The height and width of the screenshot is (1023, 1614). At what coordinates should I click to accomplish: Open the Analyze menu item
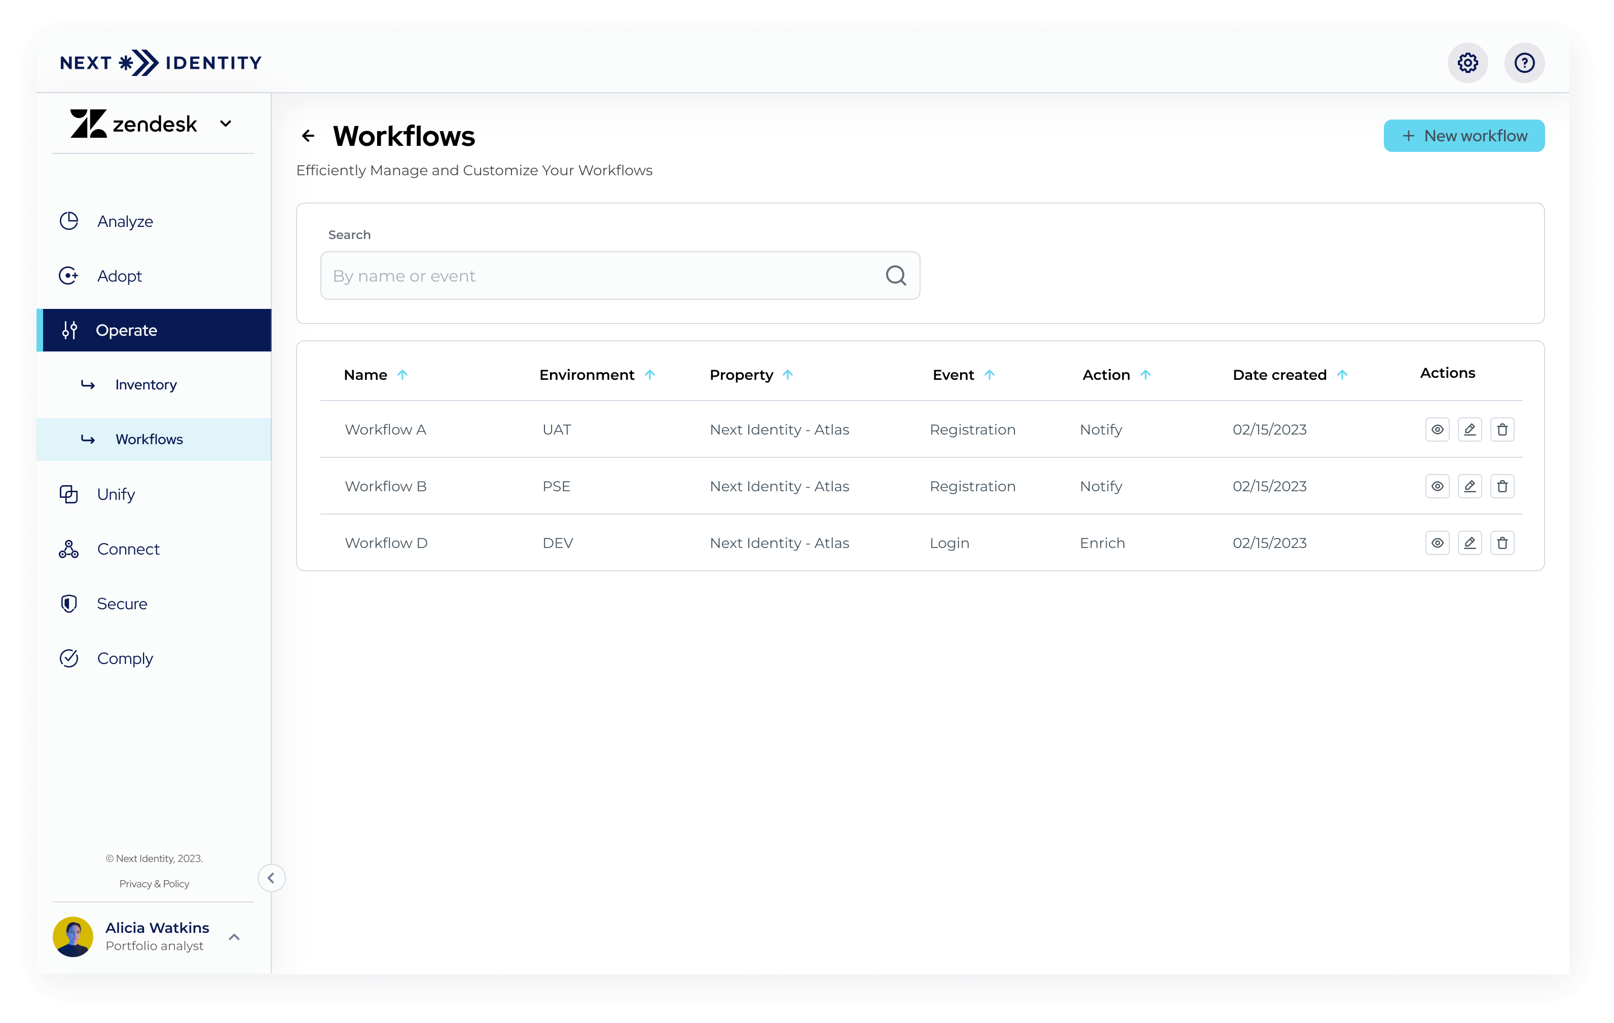125,221
